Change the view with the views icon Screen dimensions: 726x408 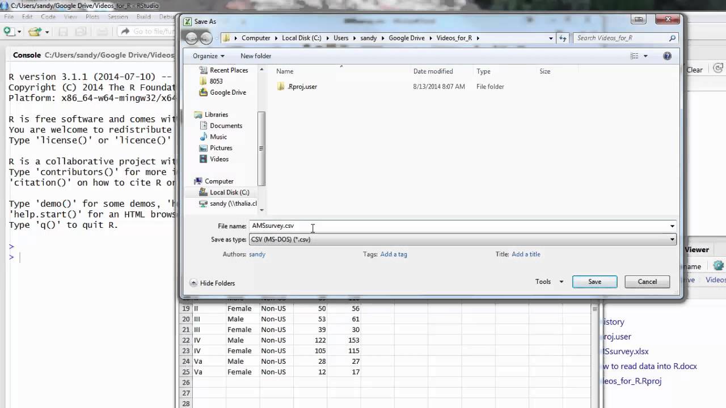click(x=635, y=56)
